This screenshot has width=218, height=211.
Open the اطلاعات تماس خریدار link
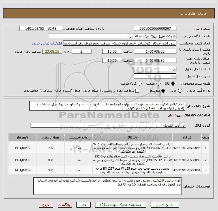tap(47, 43)
